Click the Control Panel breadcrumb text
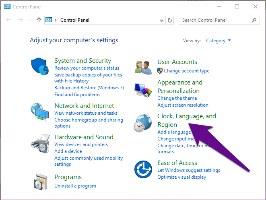 click(x=75, y=20)
